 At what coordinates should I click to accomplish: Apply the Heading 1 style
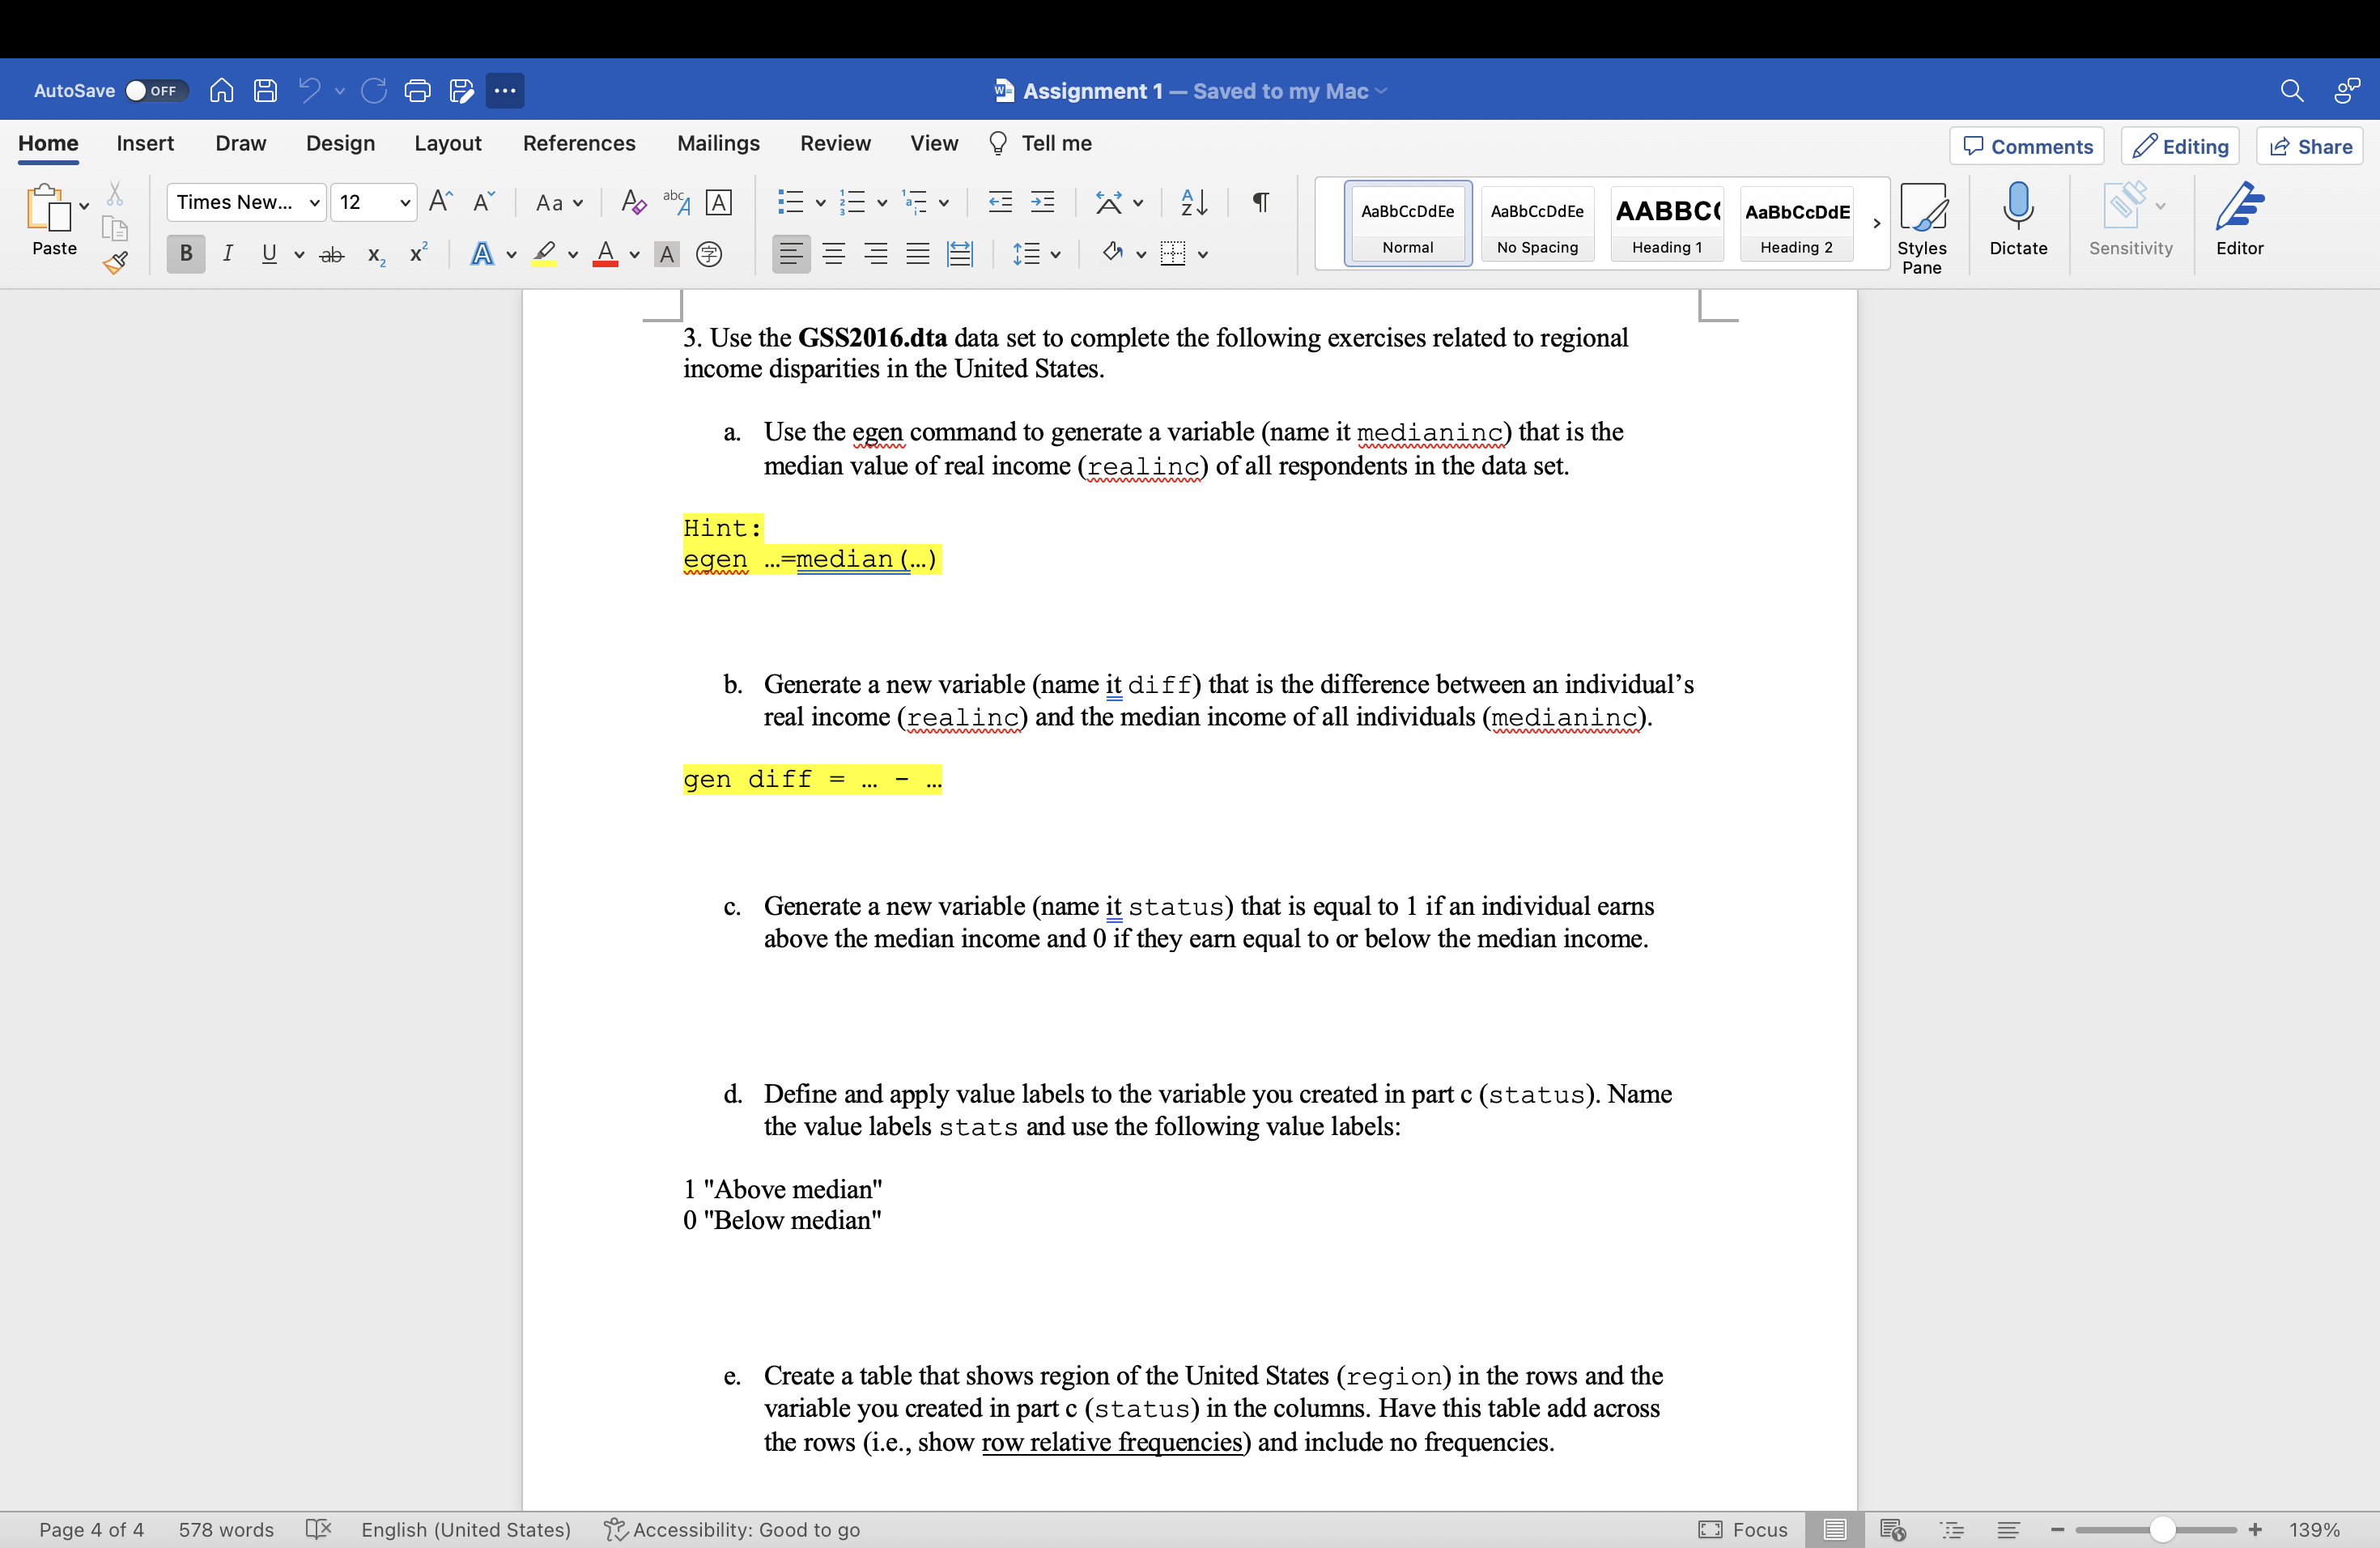pos(1666,223)
